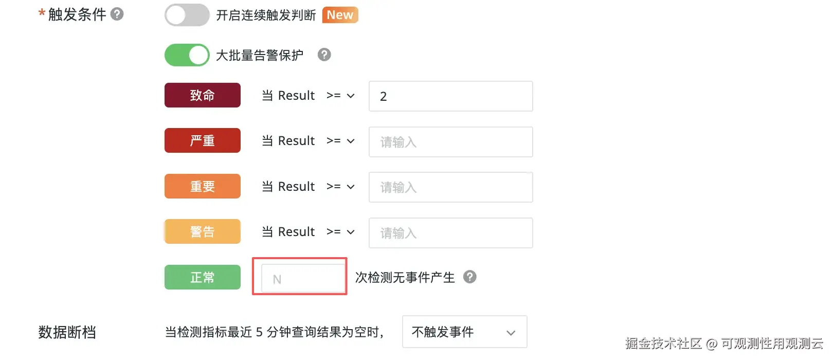Screen dimensions: 834x361
Task: Click the 严重 threshold input field
Action: click(x=450, y=142)
